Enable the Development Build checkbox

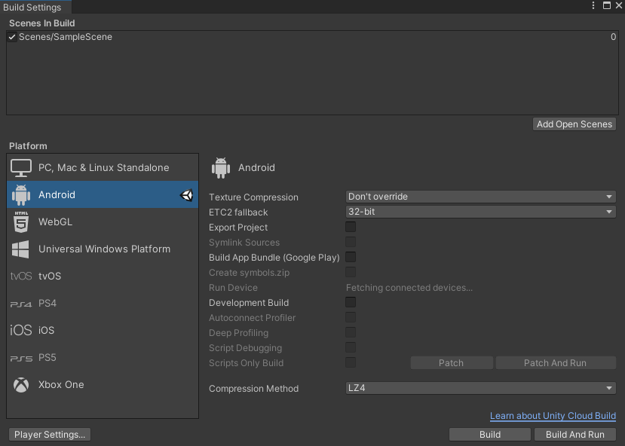(x=351, y=302)
